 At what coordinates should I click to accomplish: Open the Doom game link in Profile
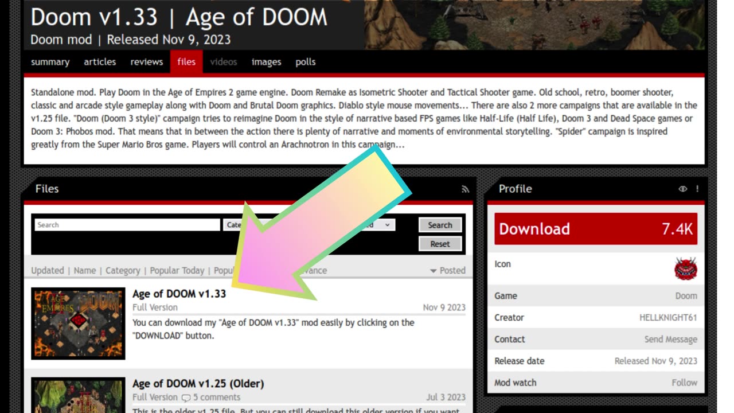coord(686,296)
